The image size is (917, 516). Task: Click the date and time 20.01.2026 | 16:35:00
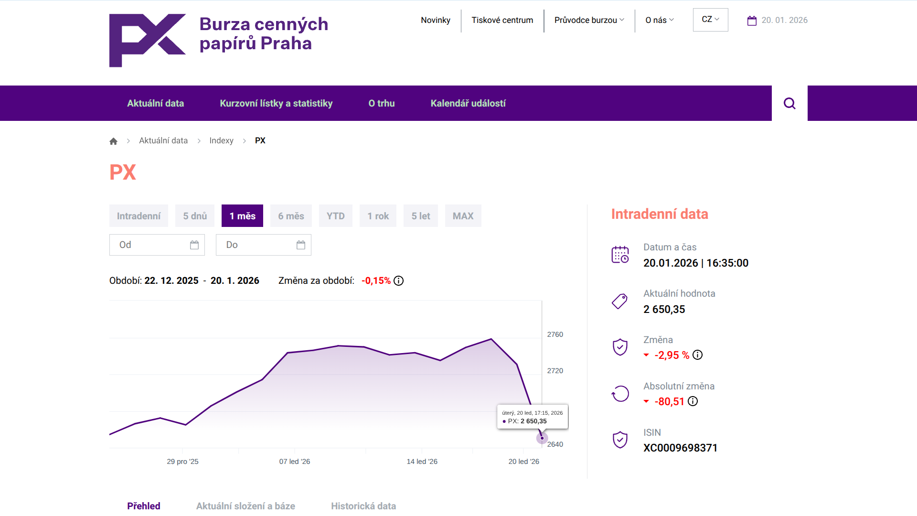pyautogui.click(x=696, y=263)
